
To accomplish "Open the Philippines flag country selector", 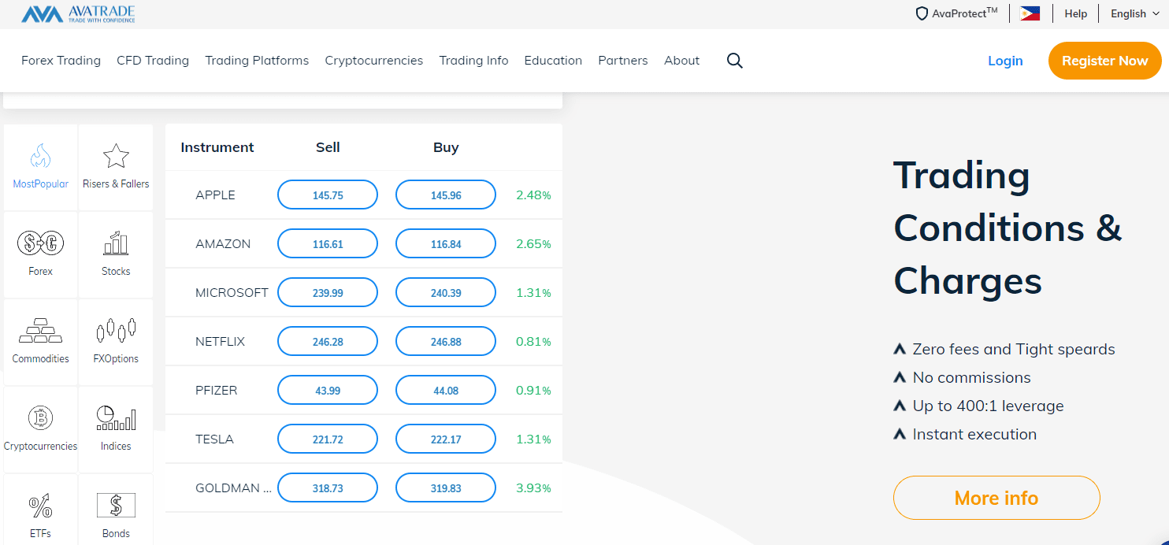I will pyautogui.click(x=1030, y=13).
